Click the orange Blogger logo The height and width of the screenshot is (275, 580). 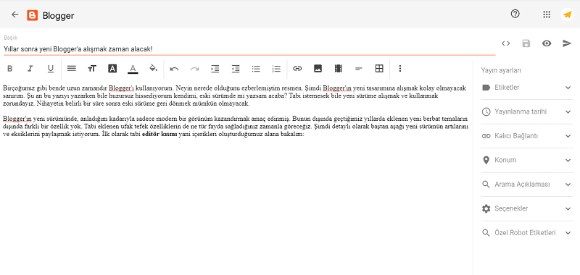click(32, 15)
